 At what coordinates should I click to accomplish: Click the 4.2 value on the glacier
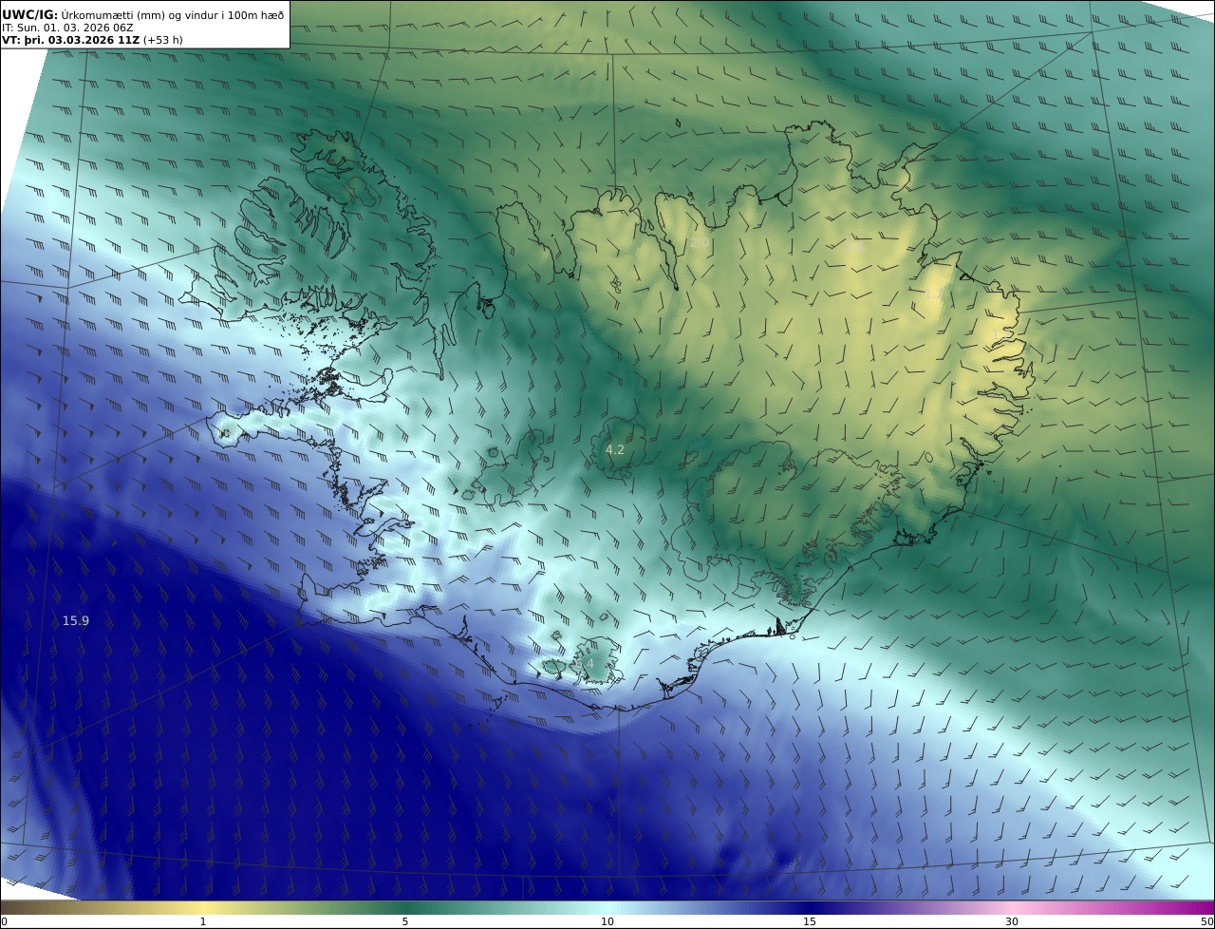point(615,449)
